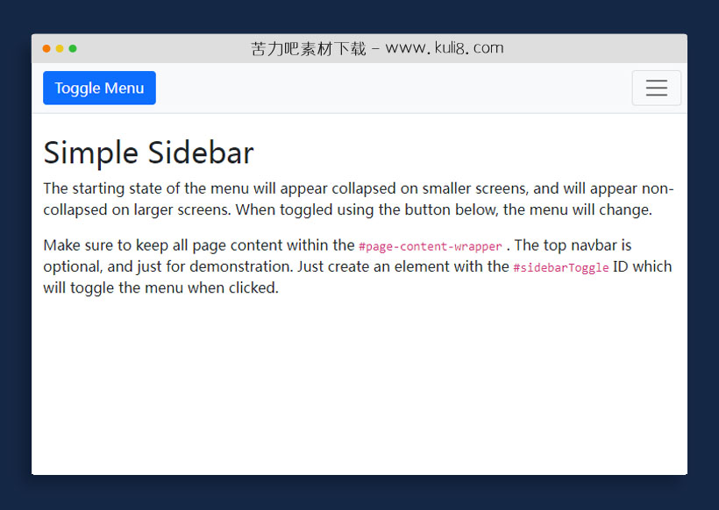Image resolution: width=719 pixels, height=510 pixels.
Task: Click the orange-red window dot
Action: [46, 48]
